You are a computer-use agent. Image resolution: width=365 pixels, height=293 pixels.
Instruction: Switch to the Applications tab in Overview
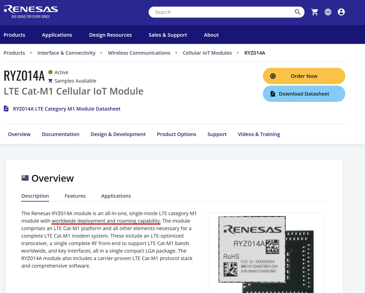pyautogui.click(x=116, y=196)
